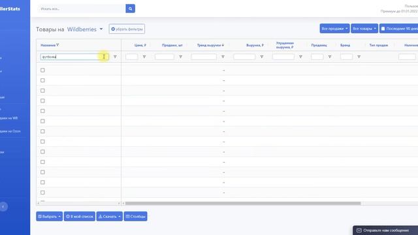Focus the Продавец filter input
The height and width of the screenshot is (235, 418).
317,57
